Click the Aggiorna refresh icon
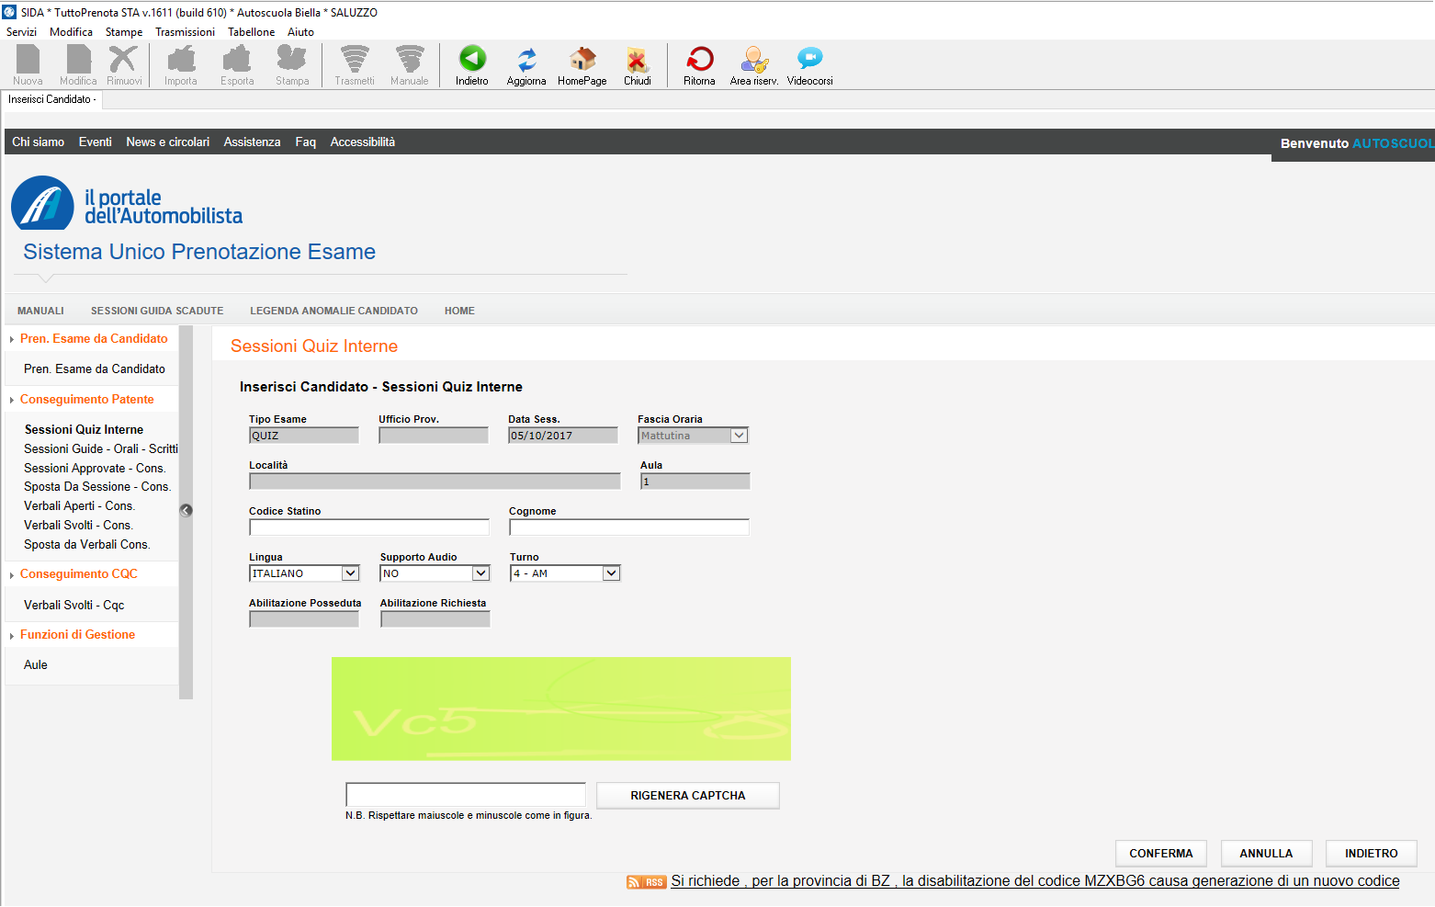Viewport: 1435px width, 907px height. [x=526, y=60]
